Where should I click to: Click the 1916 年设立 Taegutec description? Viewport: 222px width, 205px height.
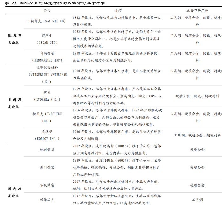117,117
